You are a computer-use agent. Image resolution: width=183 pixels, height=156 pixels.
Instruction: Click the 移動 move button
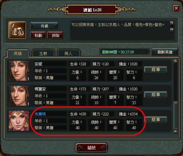38,35
